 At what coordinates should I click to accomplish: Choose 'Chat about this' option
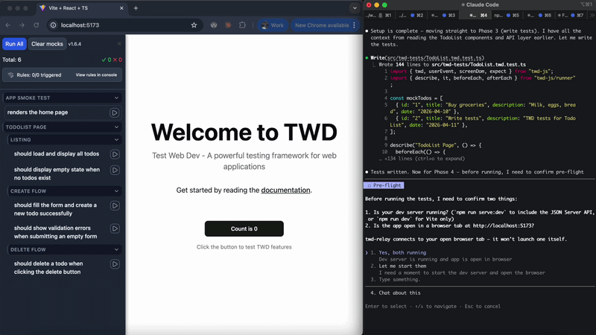(399, 293)
